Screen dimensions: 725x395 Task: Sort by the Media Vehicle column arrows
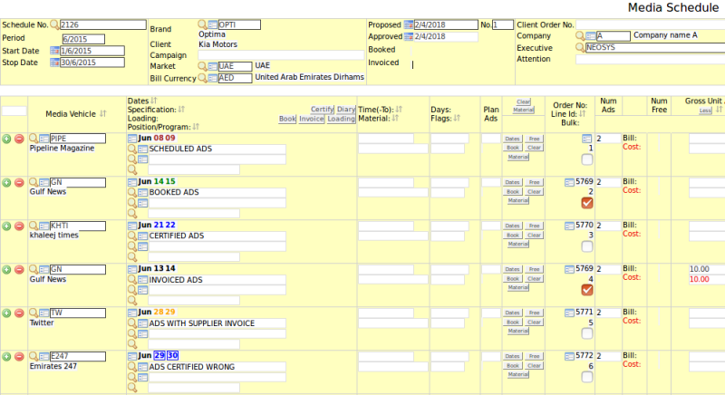click(x=103, y=113)
